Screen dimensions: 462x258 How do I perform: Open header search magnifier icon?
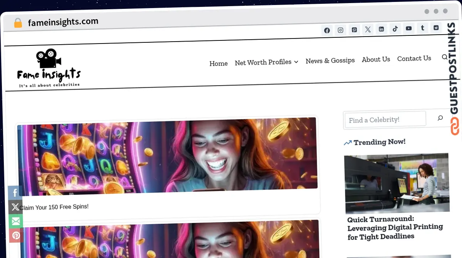coord(444,57)
